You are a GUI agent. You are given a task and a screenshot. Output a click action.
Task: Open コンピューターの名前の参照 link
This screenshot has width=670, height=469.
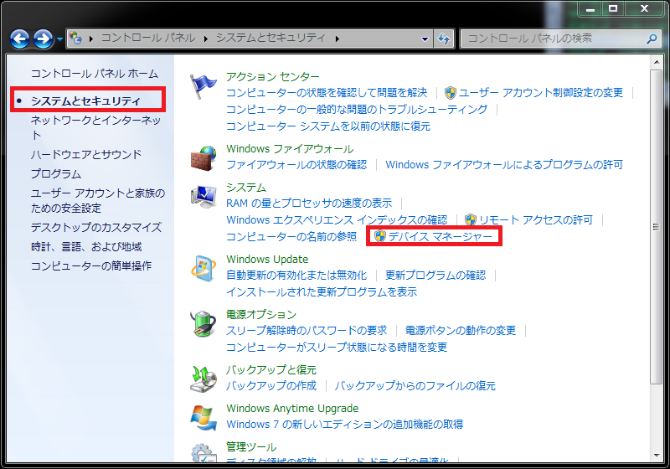[291, 237]
